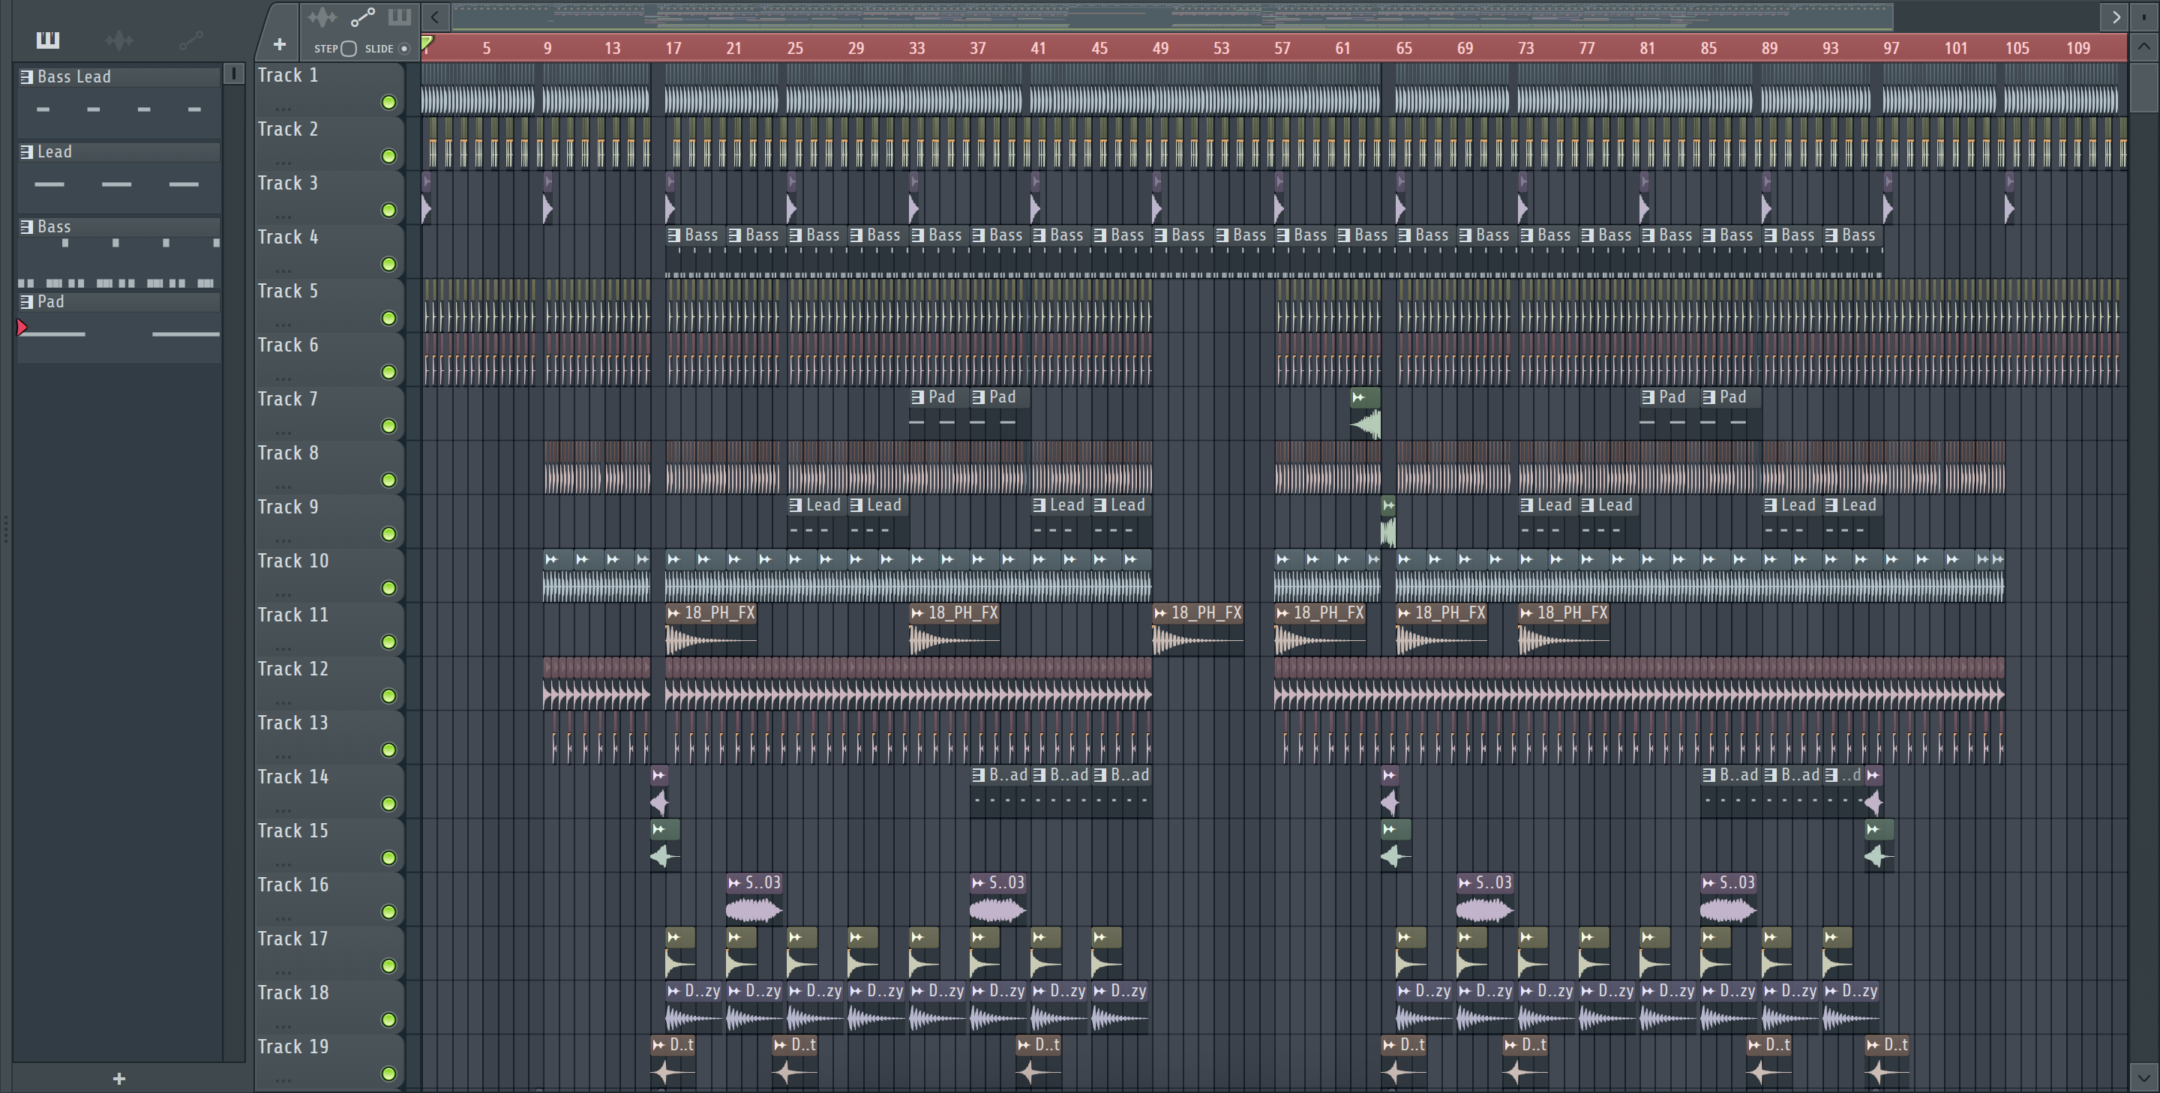The height and width of the screenshot is (1093, 2160).
Task: Toggle the SLIDE option radio button
Action: pos(404,49)
